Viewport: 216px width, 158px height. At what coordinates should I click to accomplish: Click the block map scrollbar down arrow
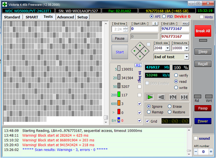106,122
